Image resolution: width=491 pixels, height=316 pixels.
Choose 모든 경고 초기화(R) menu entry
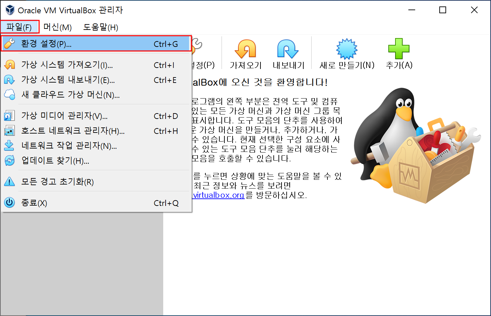[x=96, y=182]
